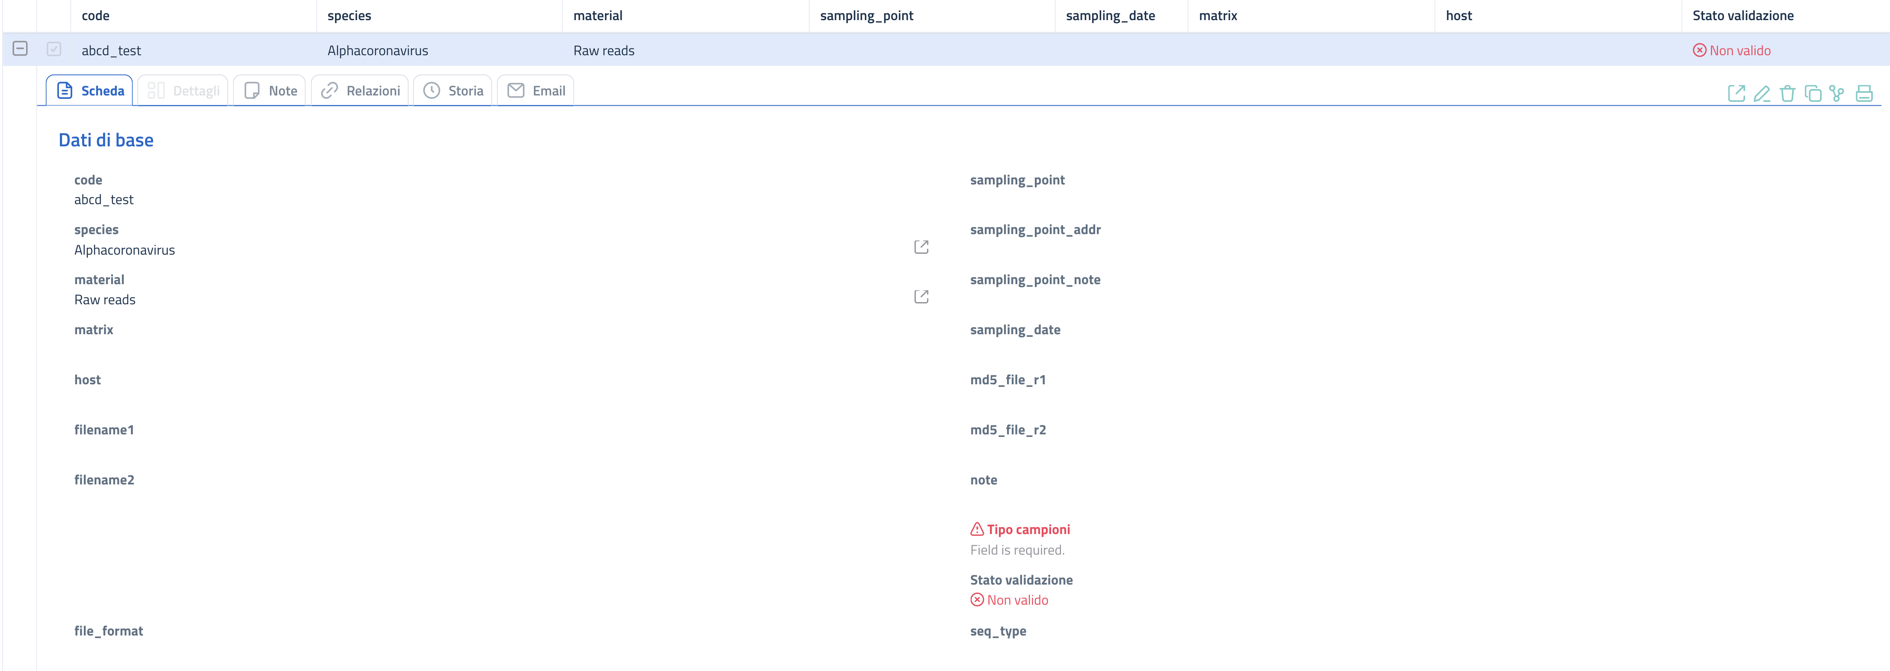
Task: Collapse the abcd_test row details
Action: click(x=21, y=49)
